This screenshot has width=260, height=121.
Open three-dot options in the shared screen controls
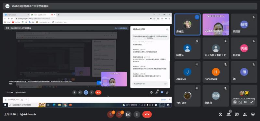coord(92,92)
